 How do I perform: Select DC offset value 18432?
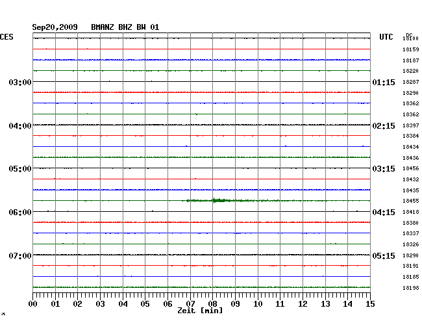coord(411,179)
